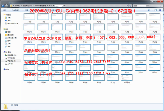Open the 组织 dropdown menu
This screenshot has height=111, width=164.
pyautogui.click(x=5, y=10)
